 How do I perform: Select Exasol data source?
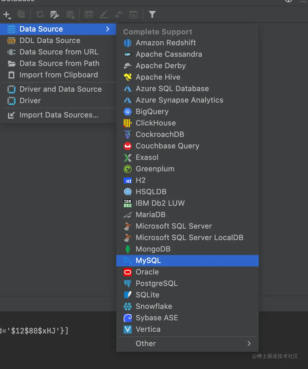(187, 157)
